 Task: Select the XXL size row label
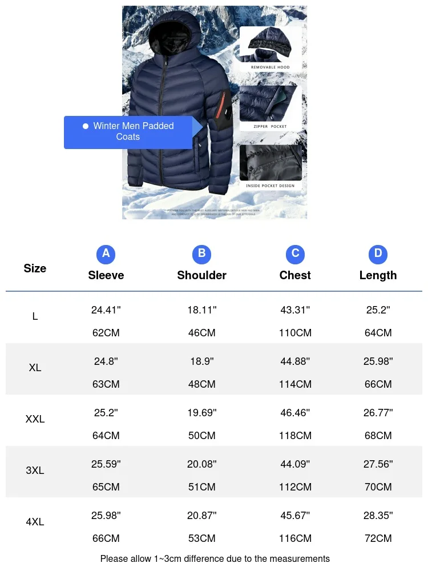click(35, 419)
